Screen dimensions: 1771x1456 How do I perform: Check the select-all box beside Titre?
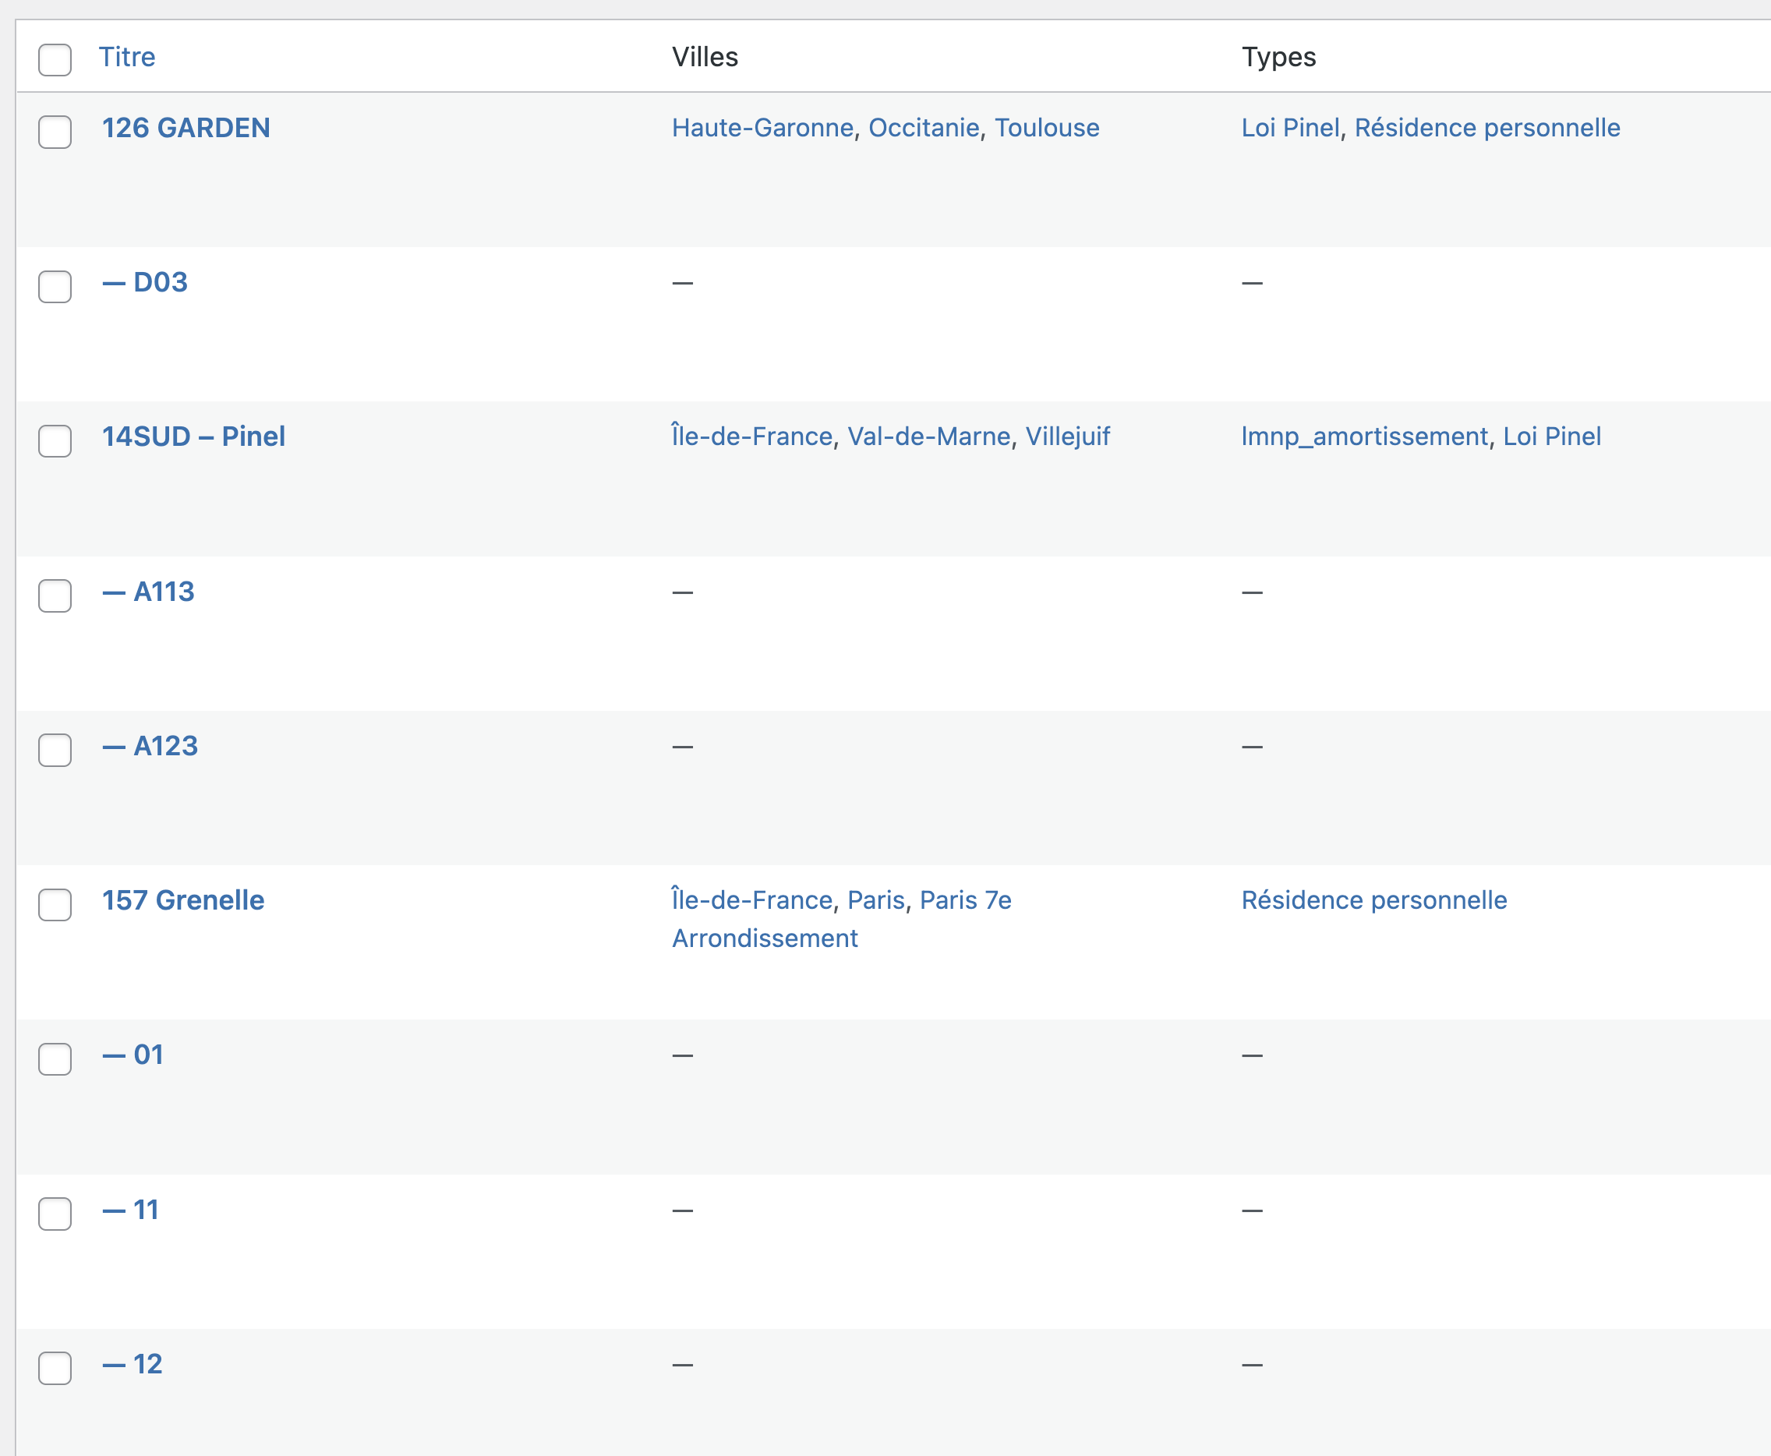tap(55, 59)
